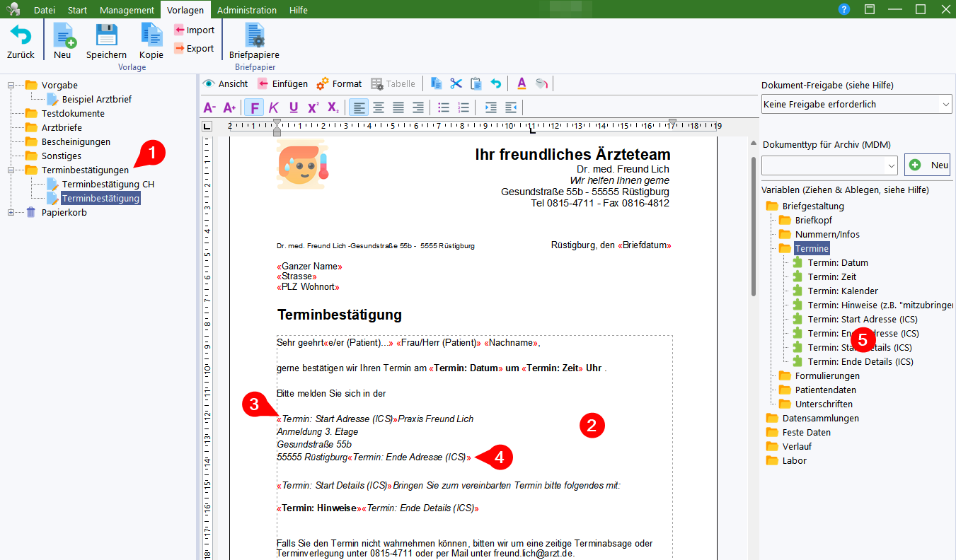
Task: Click the undo arrow icon
Action: pyautogui.click(x=496, y=83)
